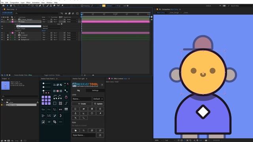Click the first Style copy icon button
This screenshot has width=253, height=142.
click(x=76, y=131)
